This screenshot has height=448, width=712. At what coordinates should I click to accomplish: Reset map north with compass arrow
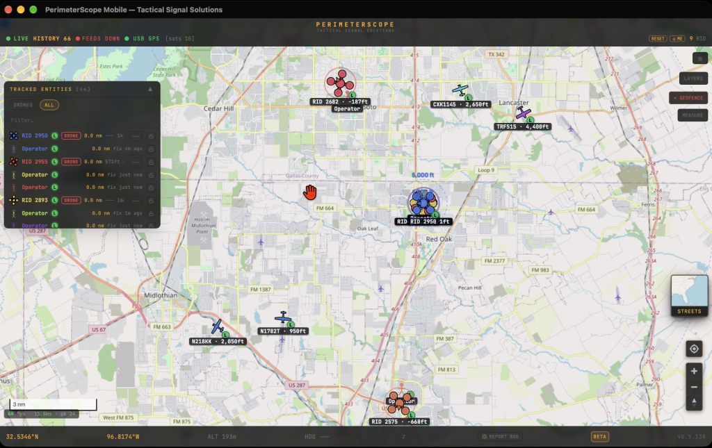point(694,402)
